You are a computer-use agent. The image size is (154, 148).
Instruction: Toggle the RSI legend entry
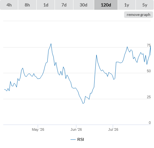77,140
